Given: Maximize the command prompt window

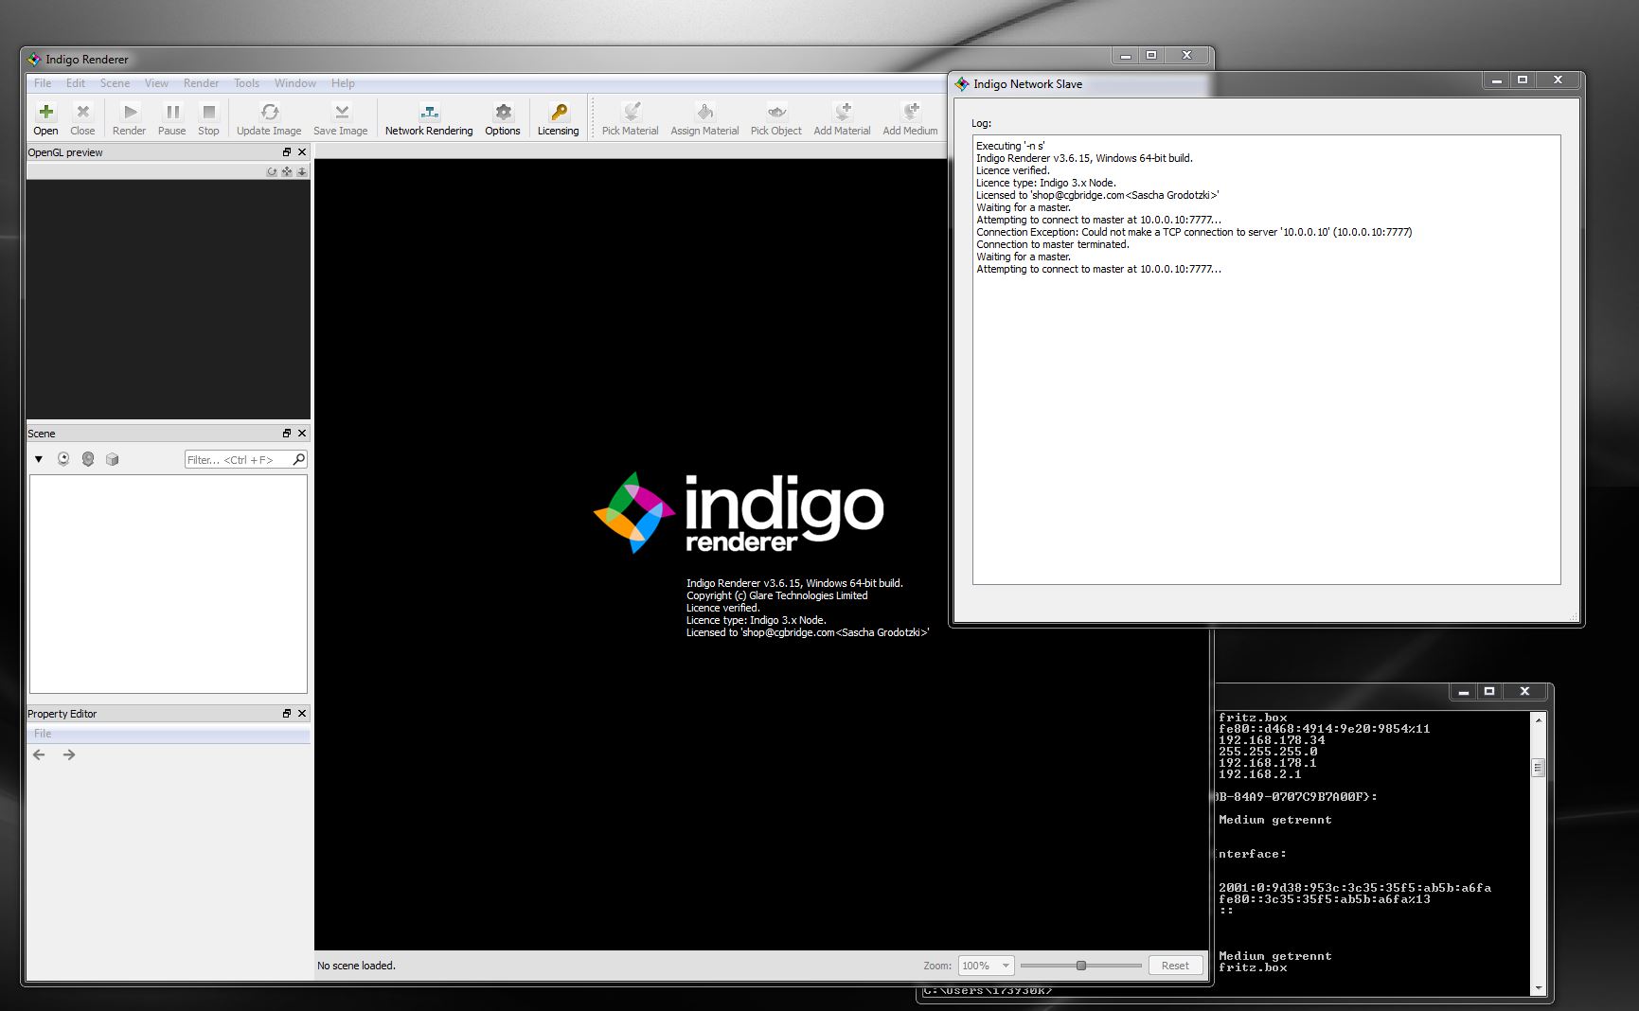Looking at the screenshot, I should coord(1489,692).
